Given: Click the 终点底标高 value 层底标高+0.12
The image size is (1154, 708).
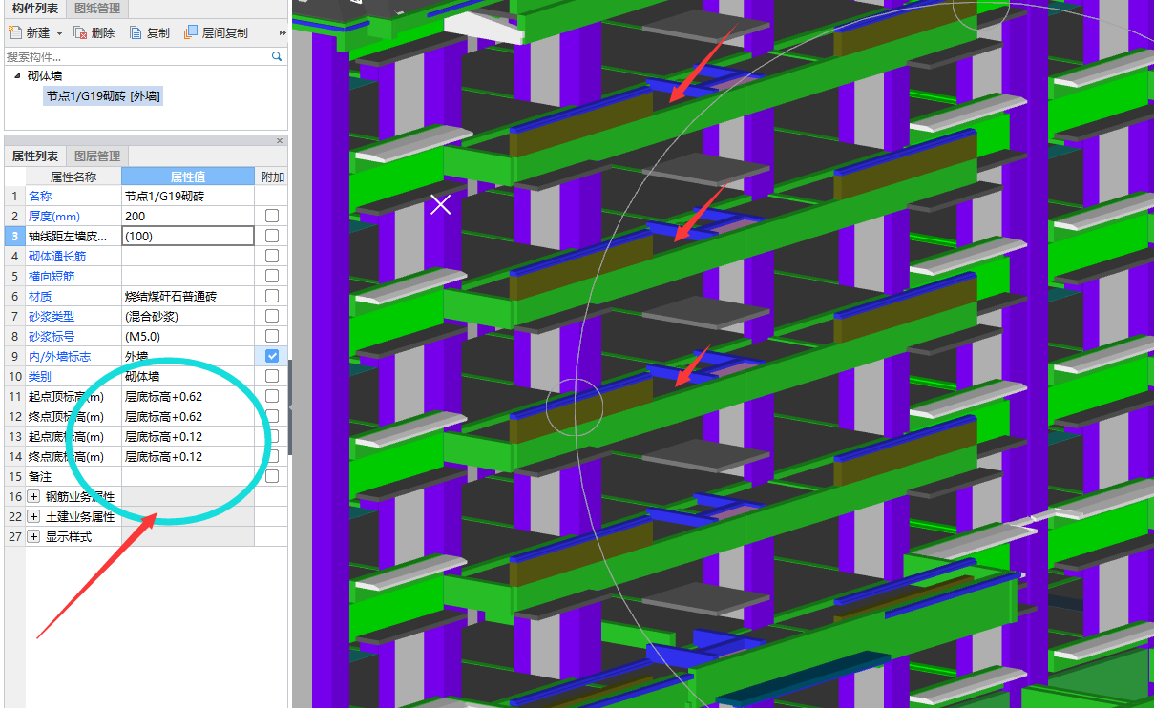Looking at the screenshot, I should pos(188,456).
